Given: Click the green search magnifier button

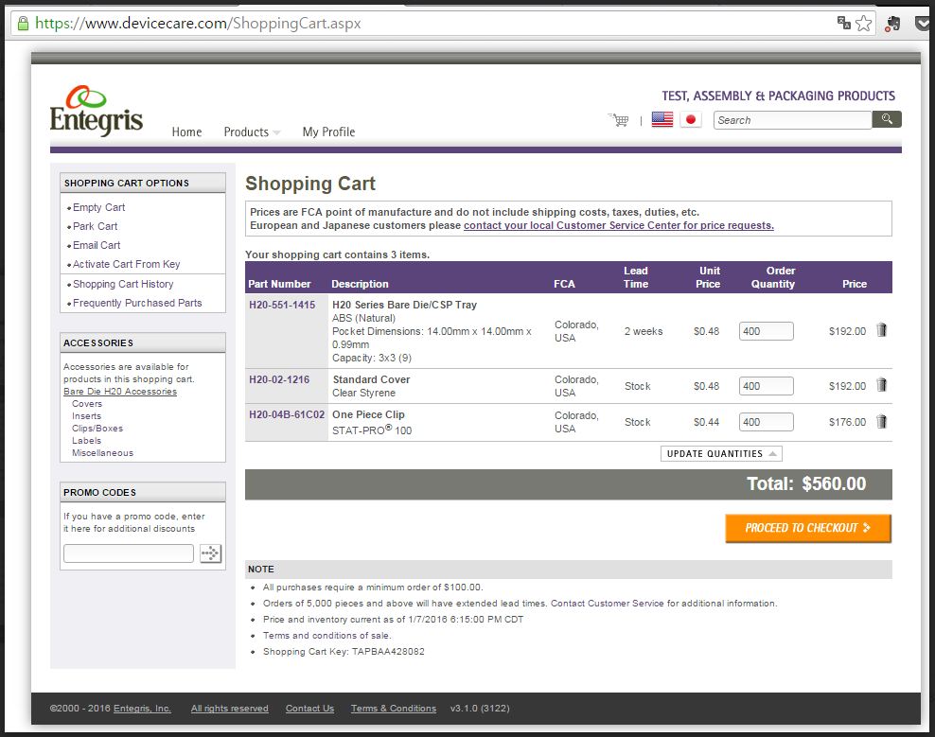Looking at the screenshot, I should (x=887, y=119).
